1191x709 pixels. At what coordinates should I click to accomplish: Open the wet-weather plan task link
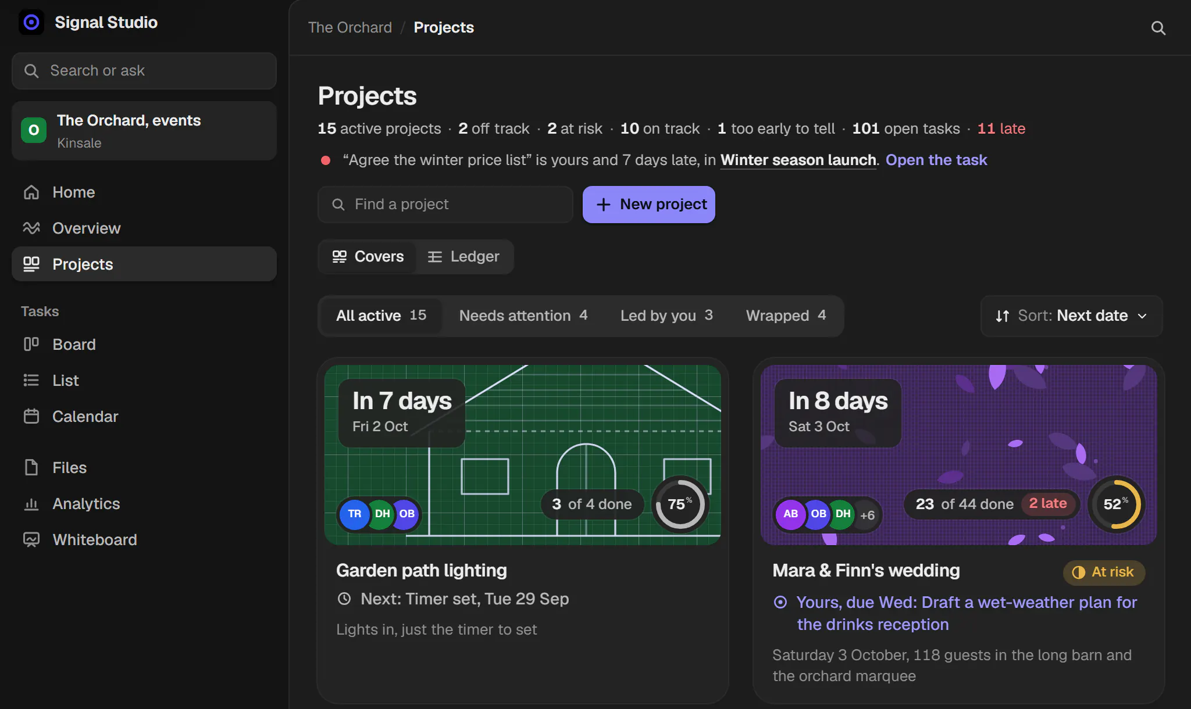(967, 613)
